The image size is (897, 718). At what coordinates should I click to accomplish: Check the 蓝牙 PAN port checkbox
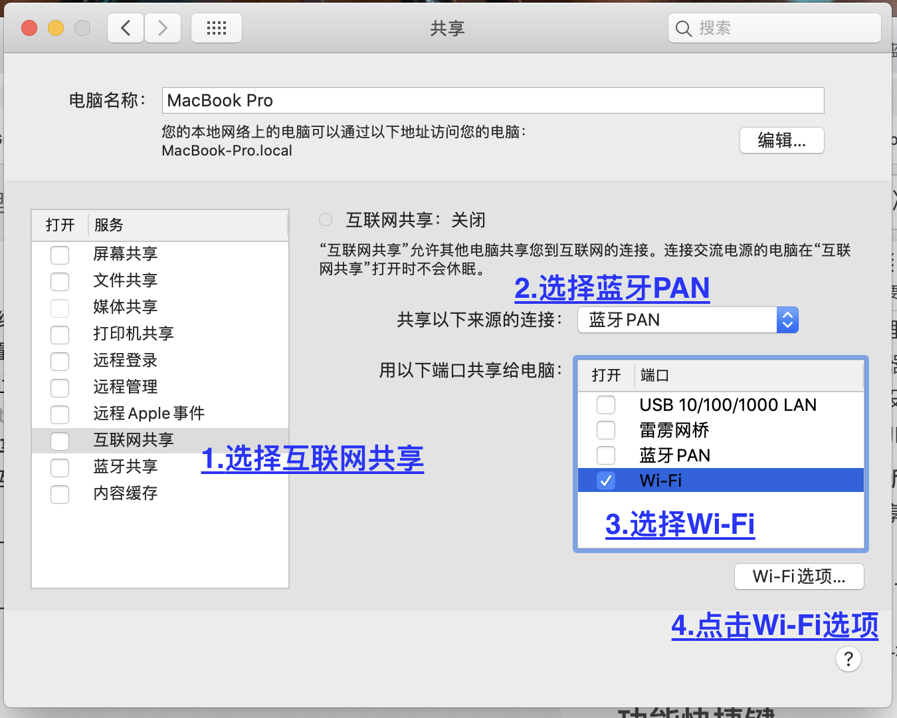coord(606,455)
